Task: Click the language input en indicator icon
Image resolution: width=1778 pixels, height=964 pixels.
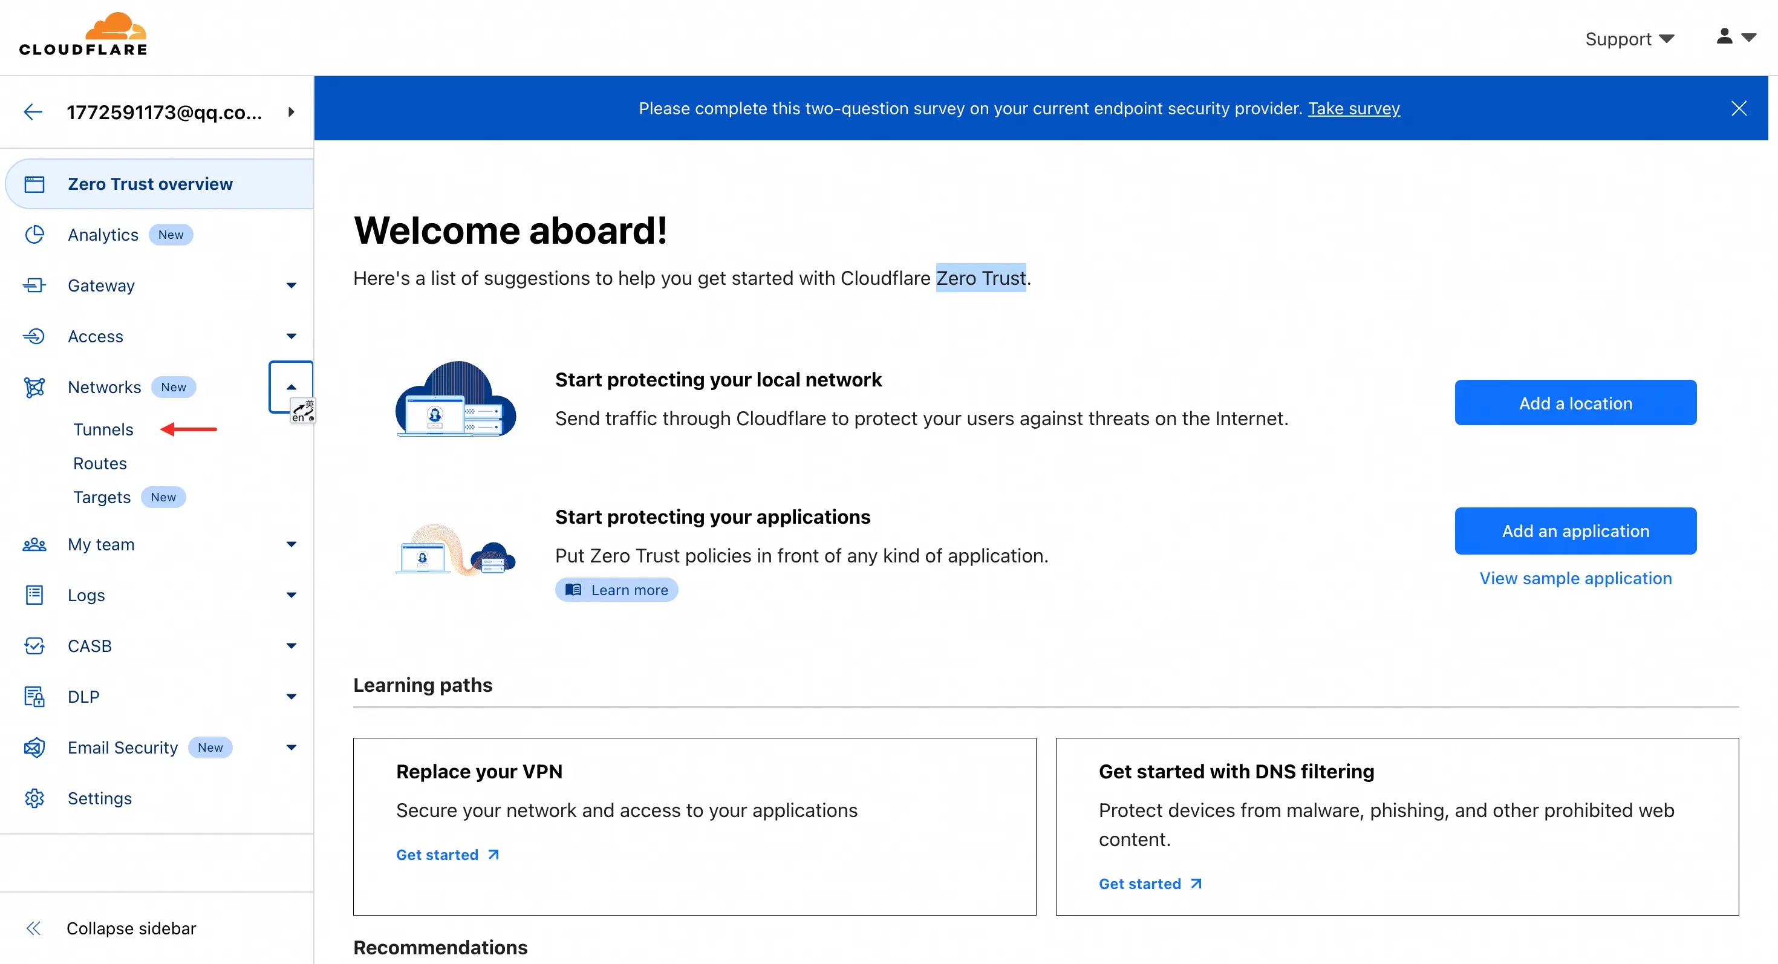Action: click(x=303, y=411)
